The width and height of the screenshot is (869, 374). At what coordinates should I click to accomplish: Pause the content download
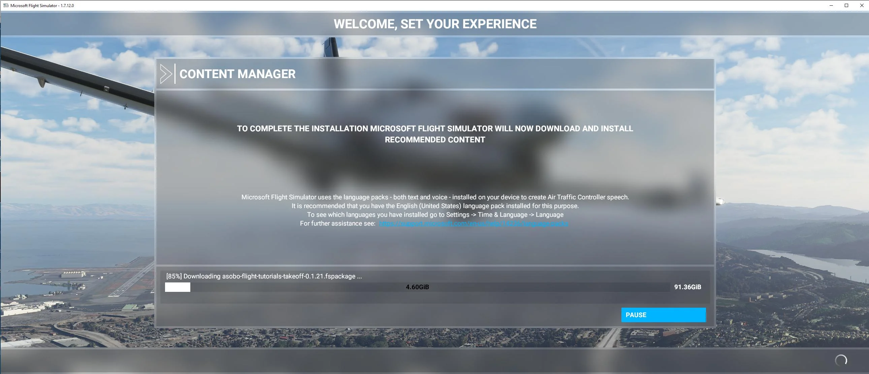(x=663, y=315)
